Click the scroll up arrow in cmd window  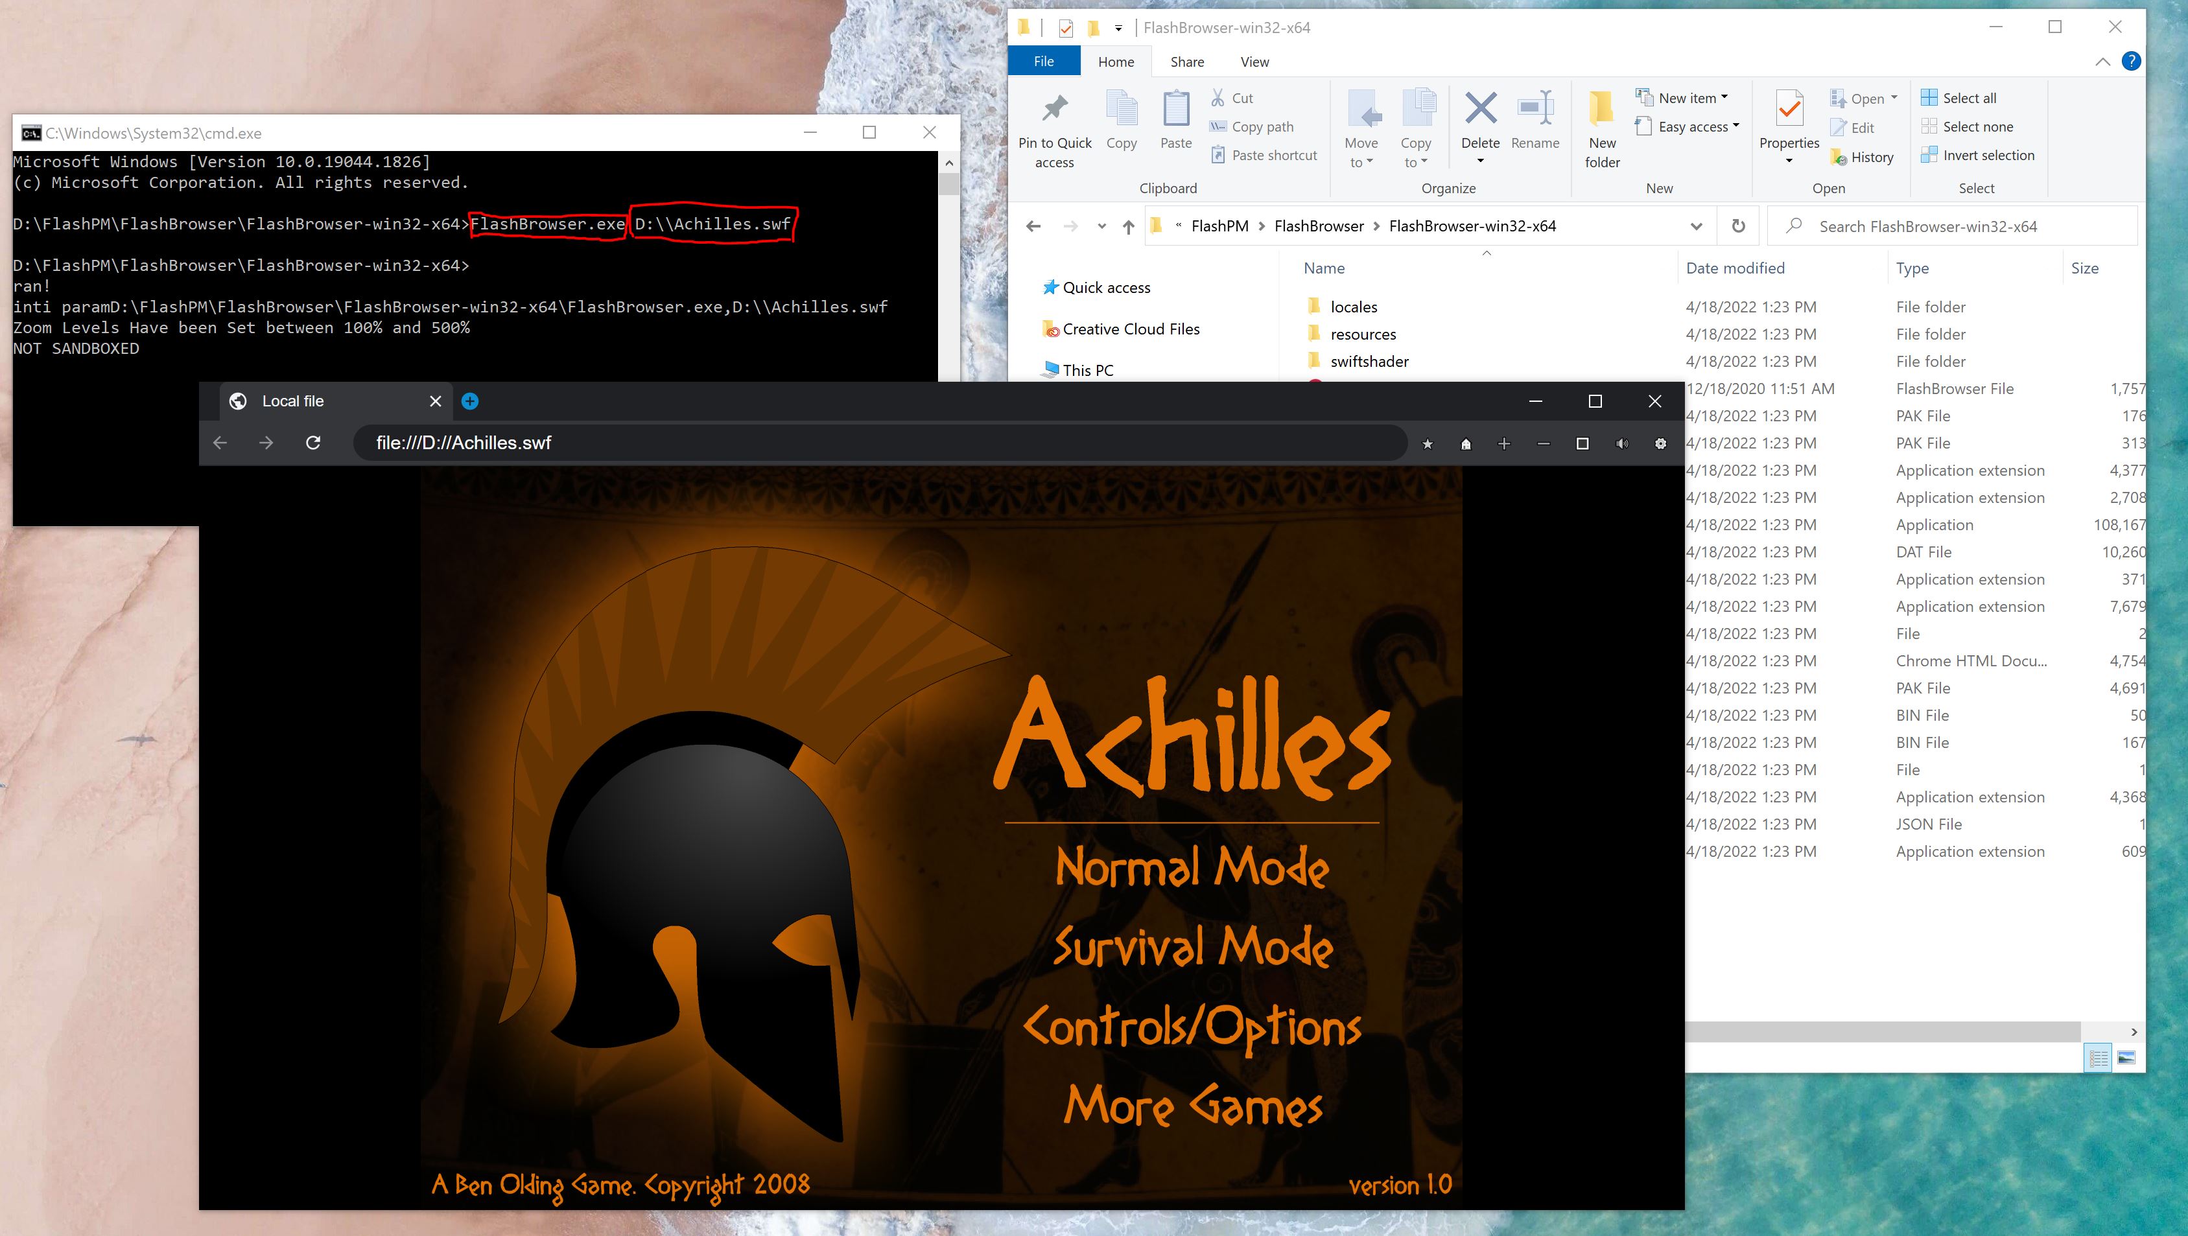pos(948,162)
